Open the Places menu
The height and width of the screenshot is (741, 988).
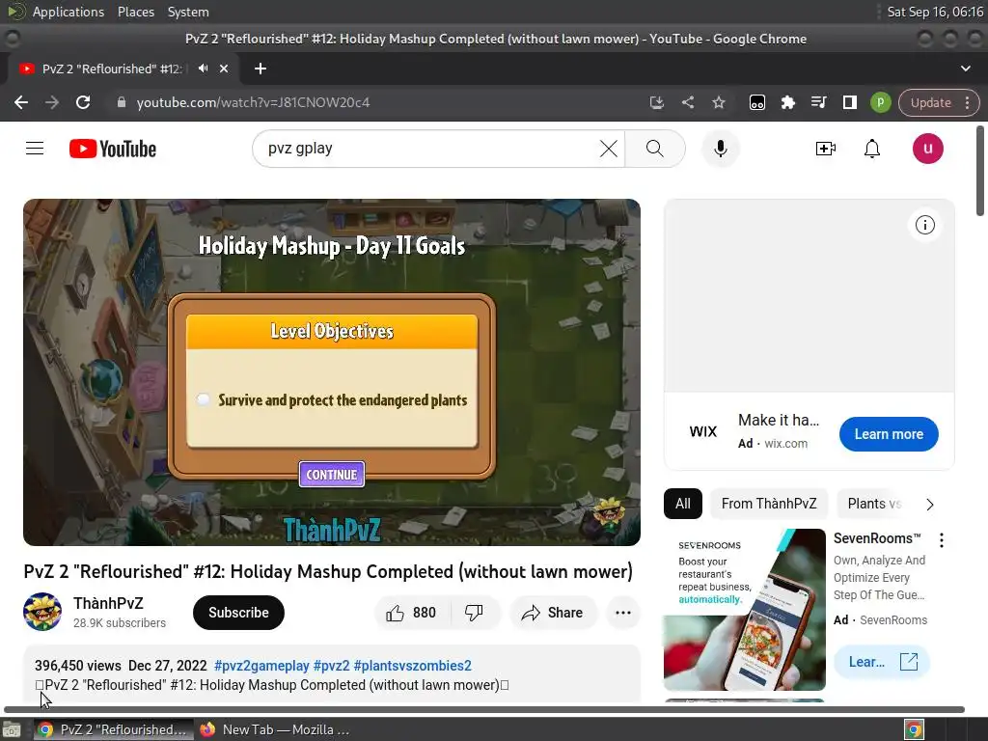[135, 12]
